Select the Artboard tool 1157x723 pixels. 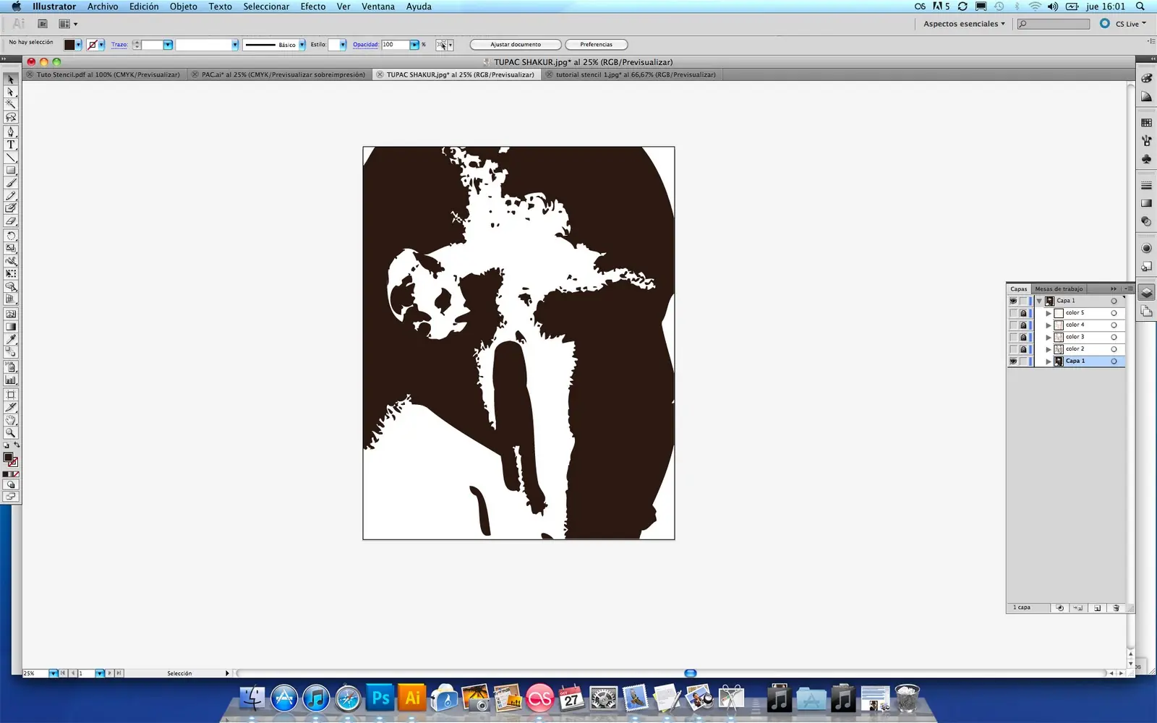[x=11, y=395]
